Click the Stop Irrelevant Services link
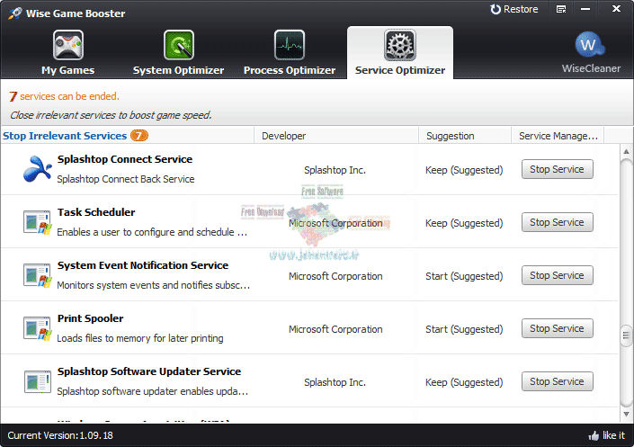Image resolution: width=634 pixels, height=447 pixels. coord(65,136)
